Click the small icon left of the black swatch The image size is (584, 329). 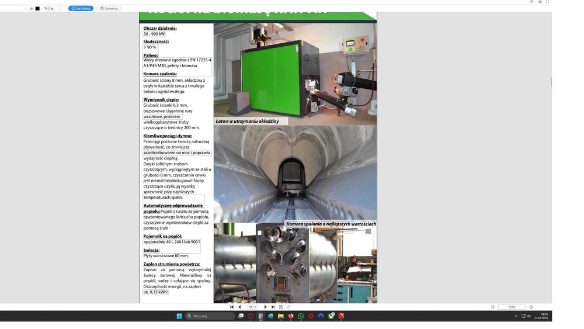(x=32, y=8)
